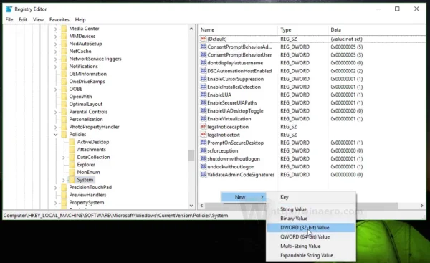This screenshot has width=430, height=263.
Task: Click the tree pane vertical scrollbar thumb
Action: pos(191,156)
